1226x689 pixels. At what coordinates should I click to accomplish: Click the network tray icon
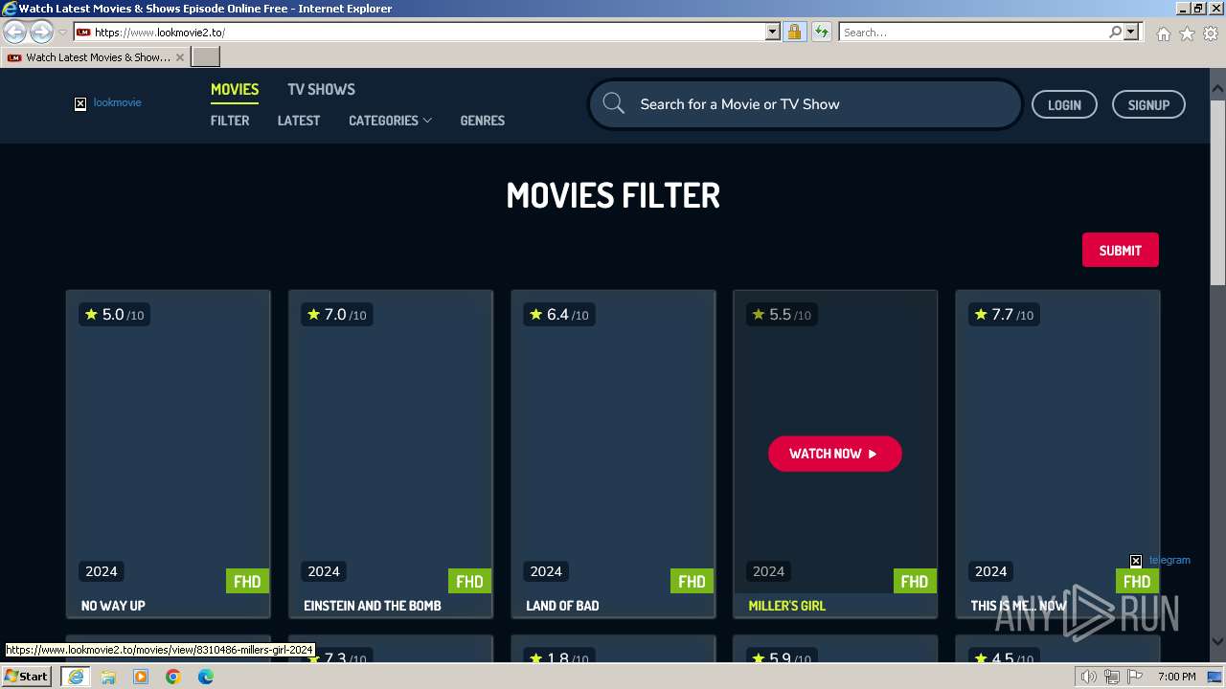1112,677
